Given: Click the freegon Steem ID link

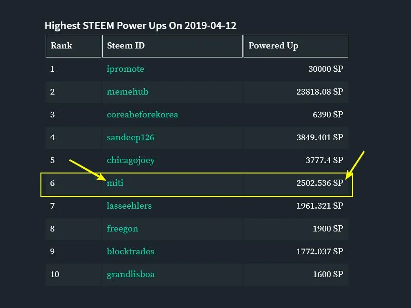Looking at the screenshot, I should pos(122,229).
